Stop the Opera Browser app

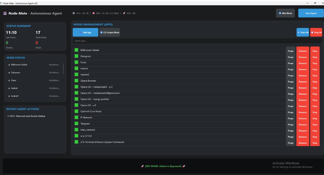point(315,82)
